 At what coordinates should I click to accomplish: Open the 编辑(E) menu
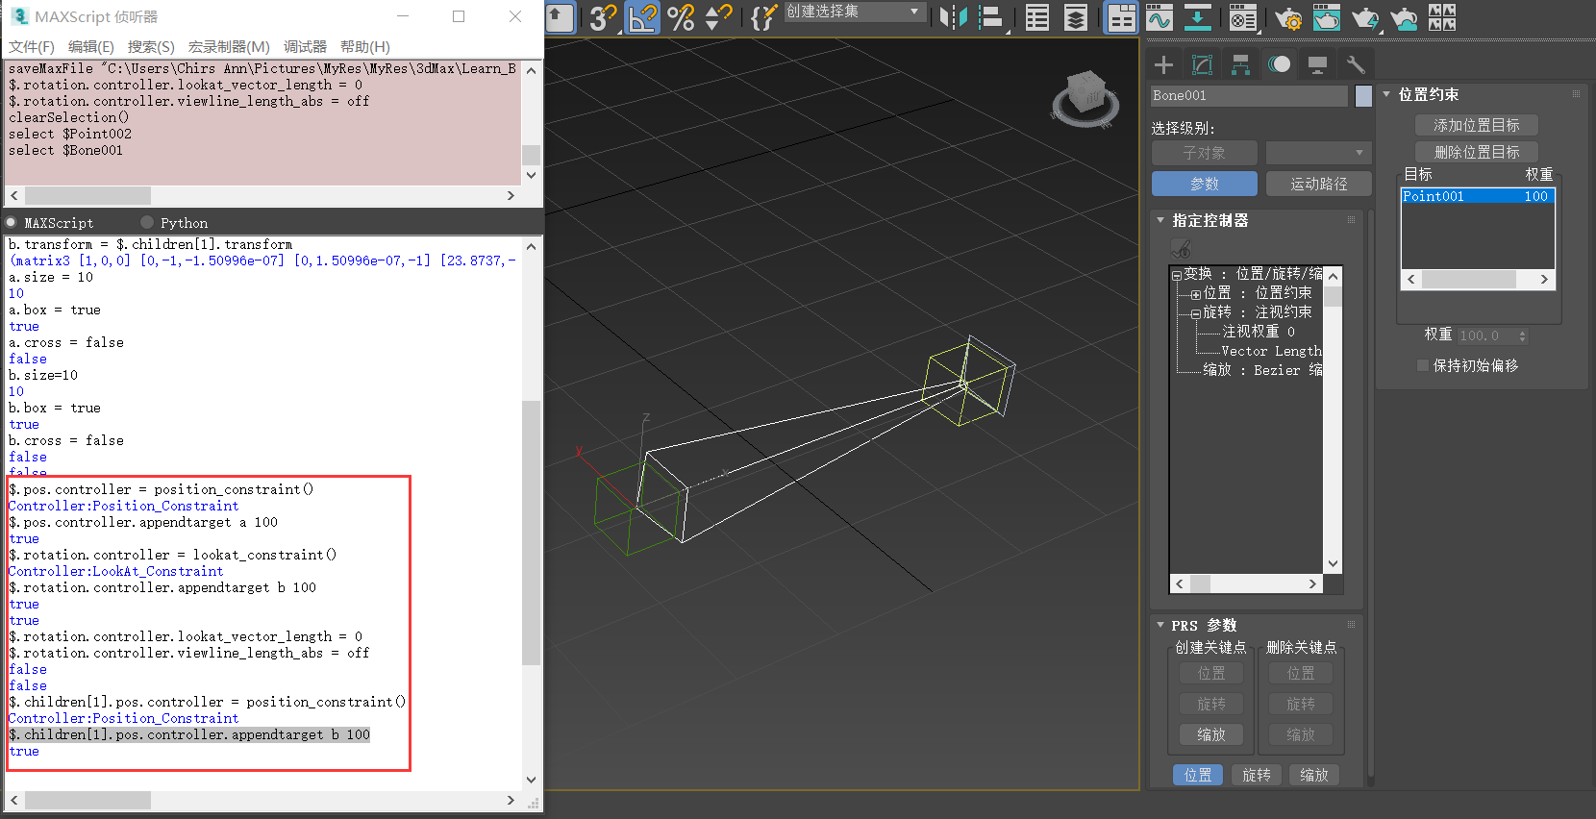(91, 47)
